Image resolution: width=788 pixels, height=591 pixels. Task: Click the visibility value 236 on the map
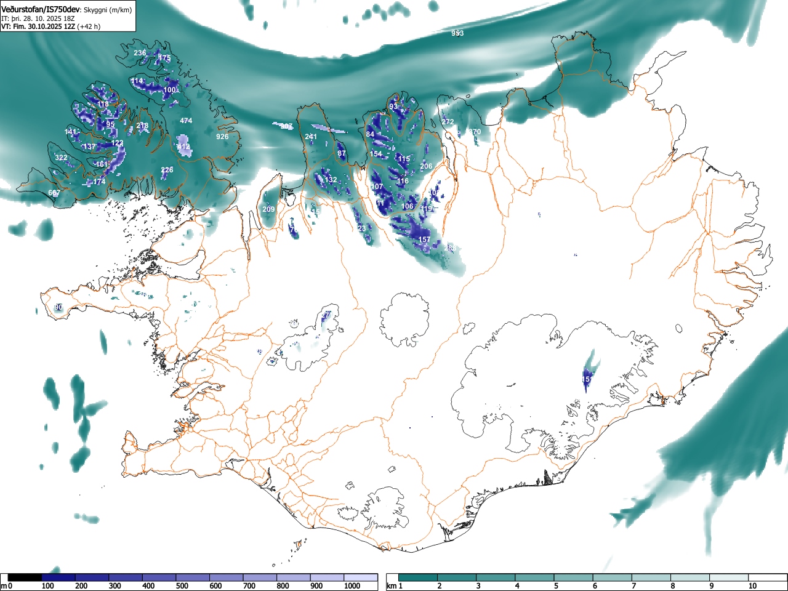[140, 53]
